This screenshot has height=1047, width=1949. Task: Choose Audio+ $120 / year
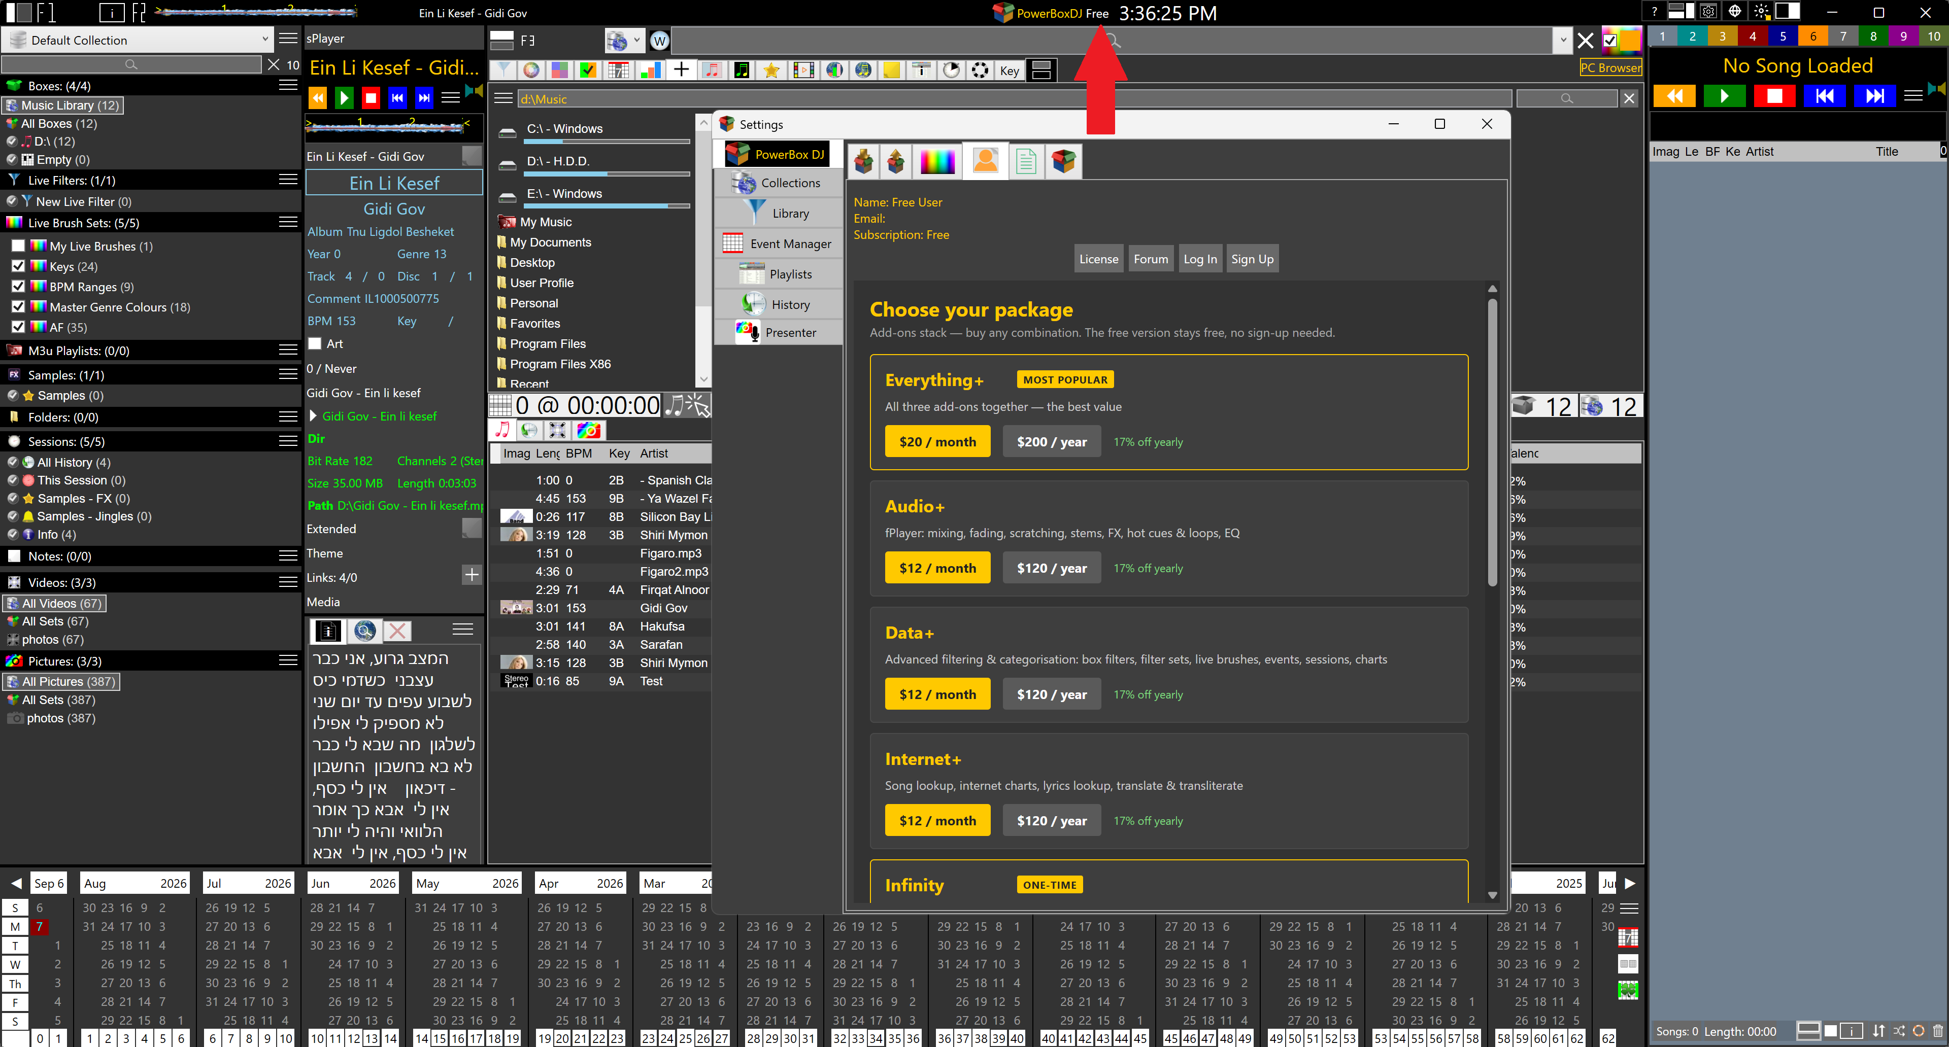click(x=1052, y=568)
